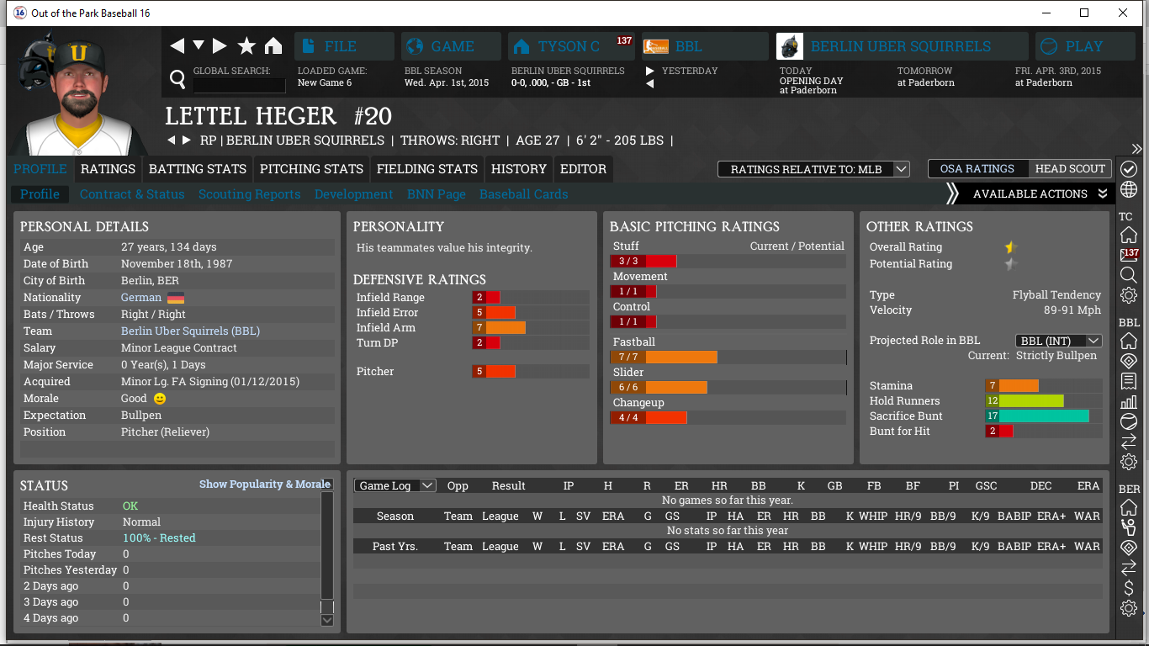Switch to the EDITOR tab
This screenshot has width=1149, height=646.
[x=584, y=169]
